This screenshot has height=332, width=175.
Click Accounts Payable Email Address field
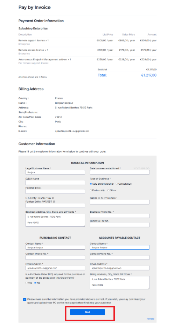(x=120, y=268)
